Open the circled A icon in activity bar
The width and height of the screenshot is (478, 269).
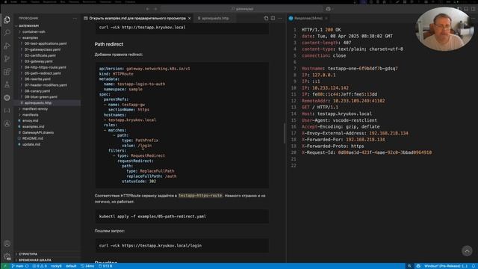tap(7, 123)
